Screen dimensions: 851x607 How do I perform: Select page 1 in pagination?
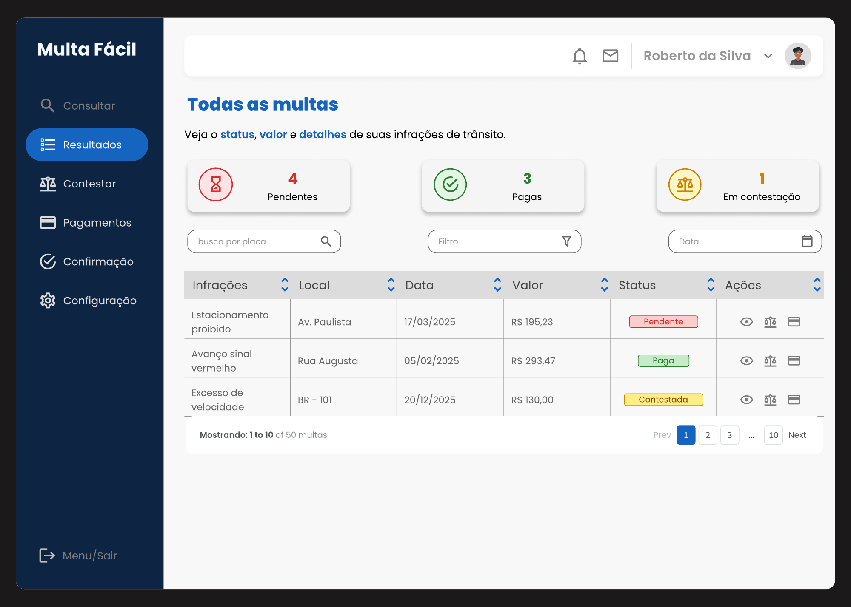[686, 435]
